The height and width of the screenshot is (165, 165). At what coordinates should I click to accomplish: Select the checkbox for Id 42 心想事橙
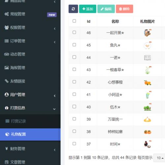[x=74, y=82]
